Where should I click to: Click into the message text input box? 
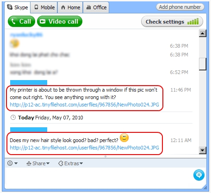[99, 177]
